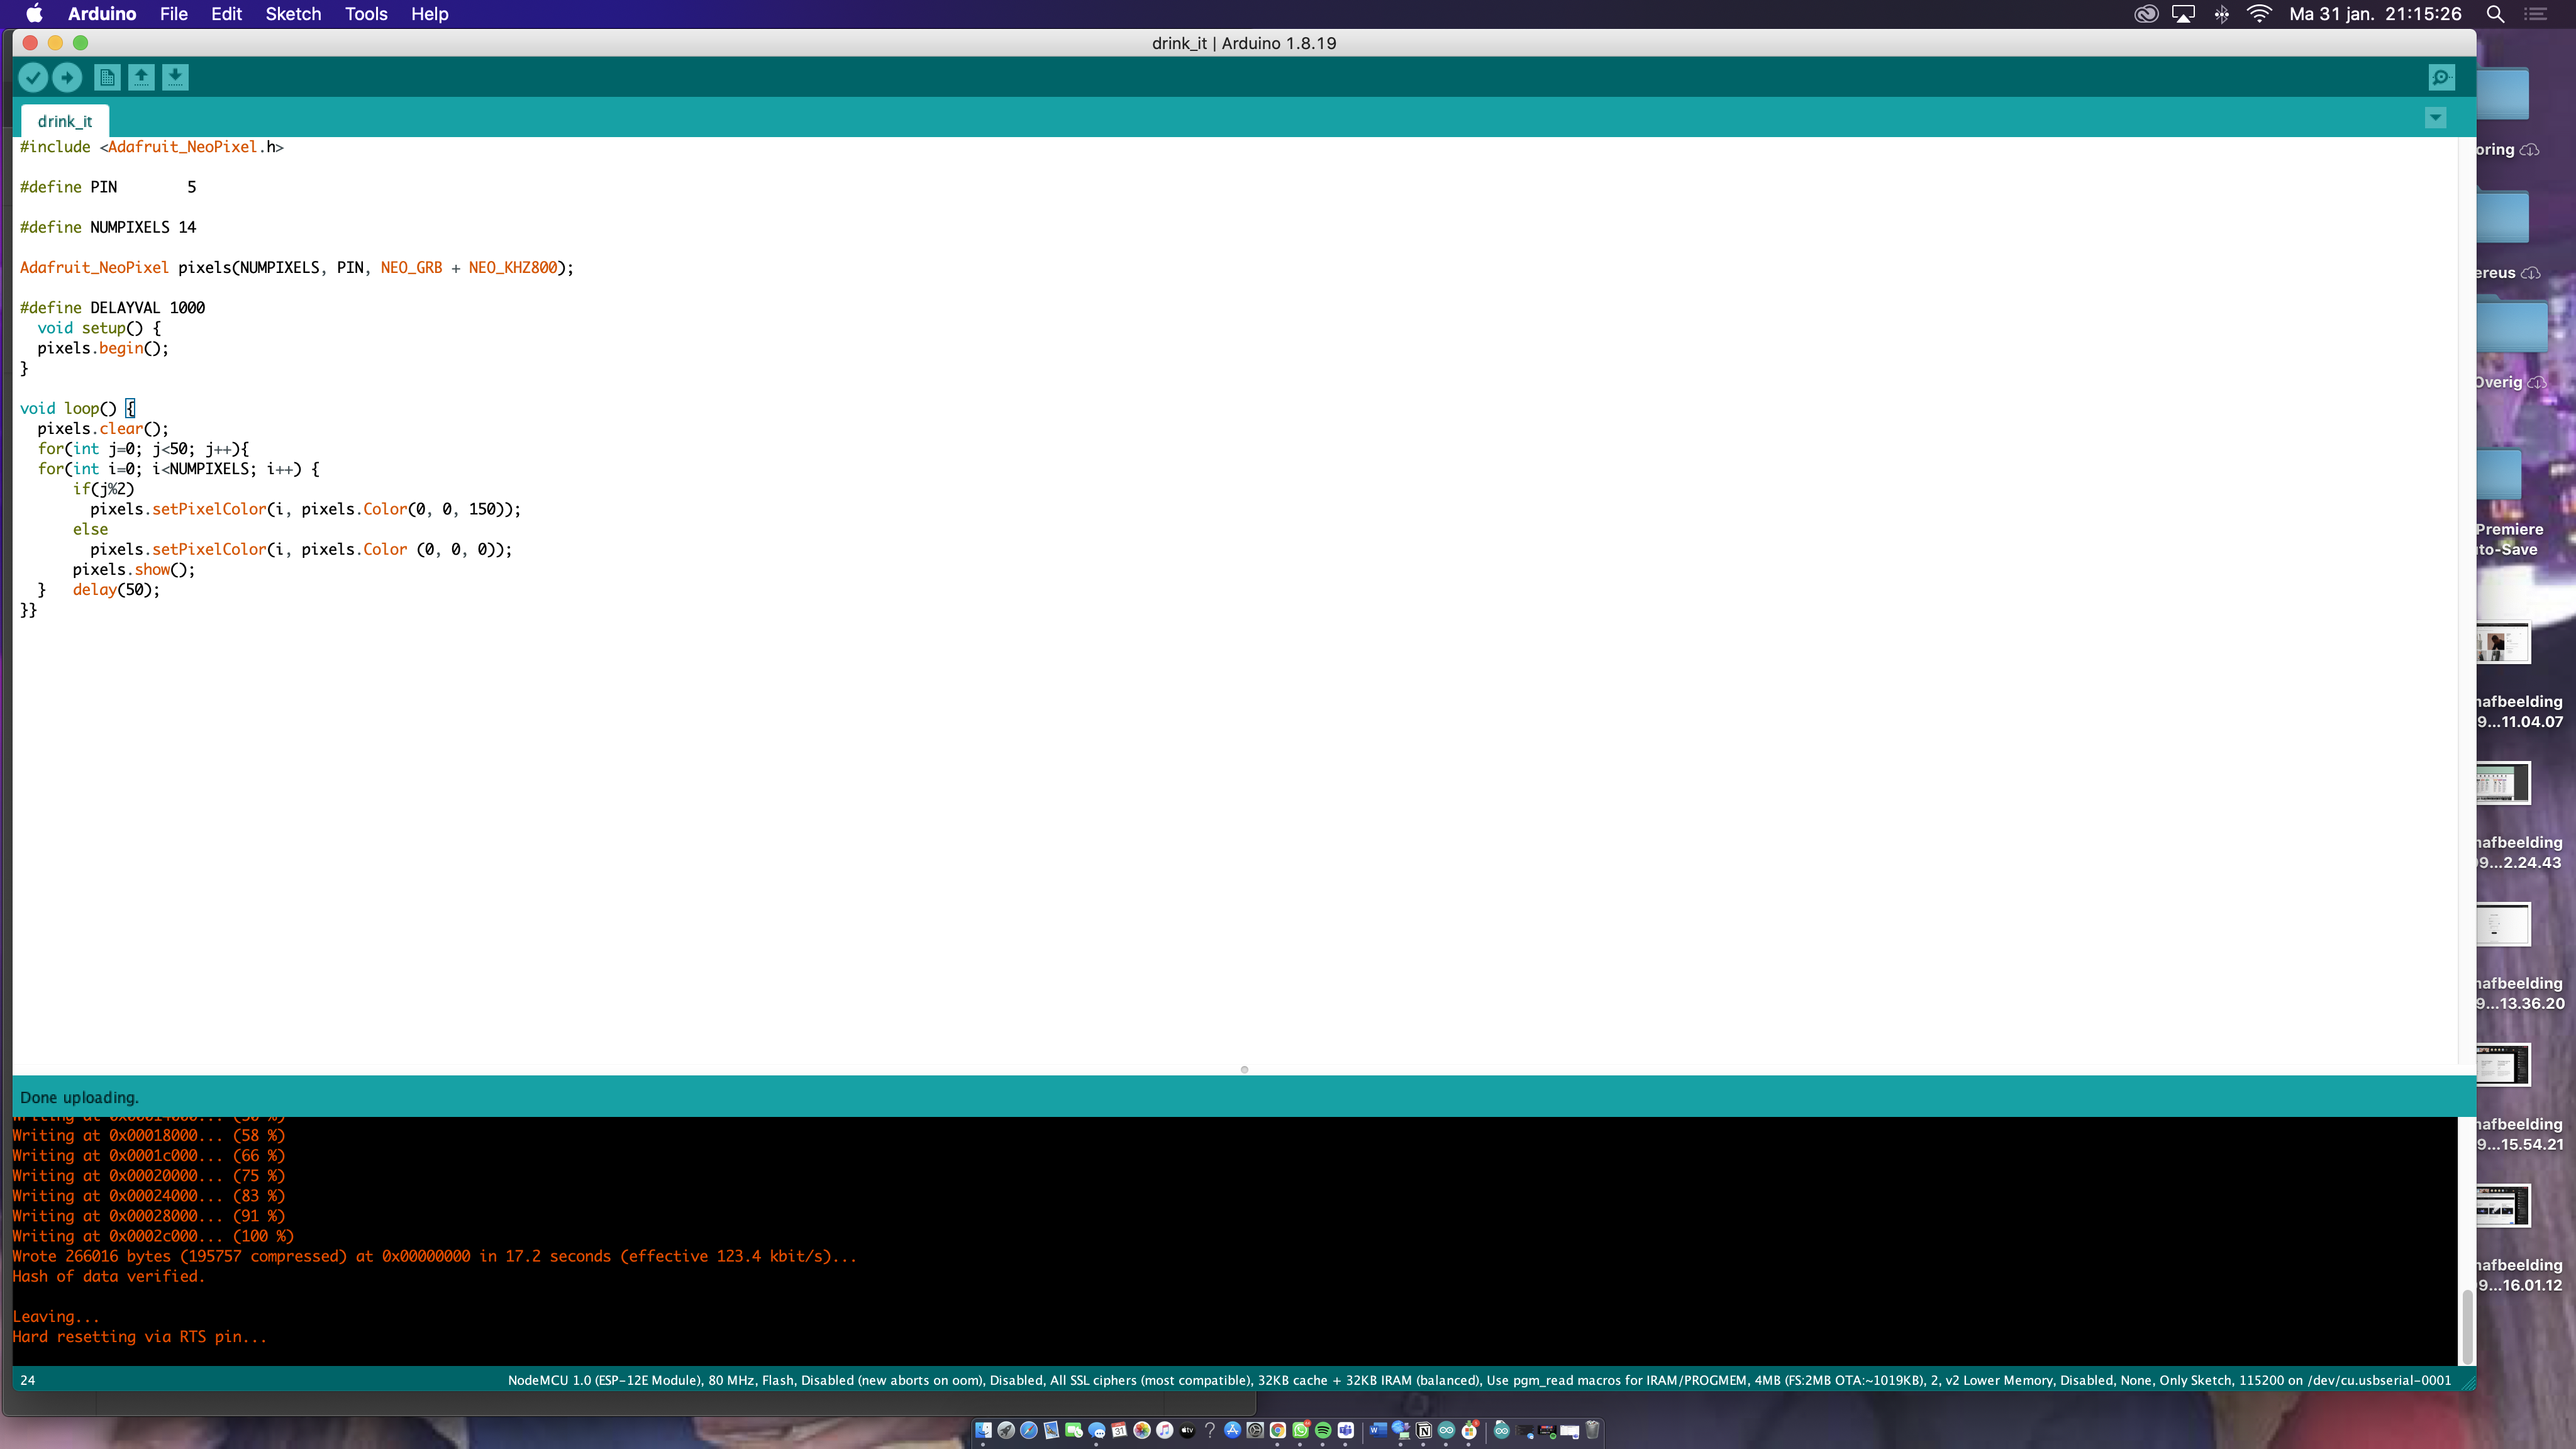2576x1449 pixels.
Task: Open the Tools menu
Action: [x=366, y=14]
